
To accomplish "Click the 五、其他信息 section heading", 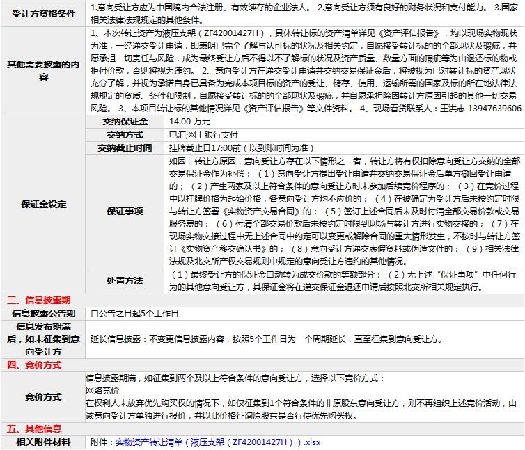I will 33,428.
